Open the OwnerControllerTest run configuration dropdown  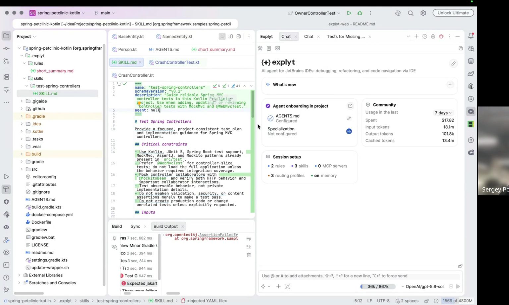[314, 13]
